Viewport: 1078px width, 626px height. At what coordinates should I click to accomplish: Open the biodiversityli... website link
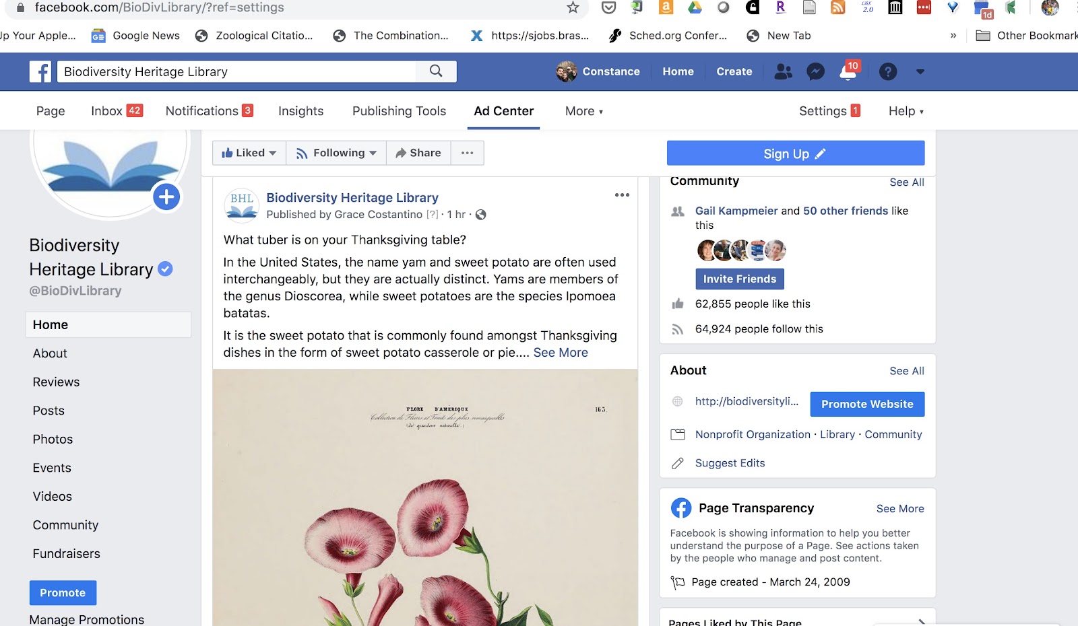[747, 401]
